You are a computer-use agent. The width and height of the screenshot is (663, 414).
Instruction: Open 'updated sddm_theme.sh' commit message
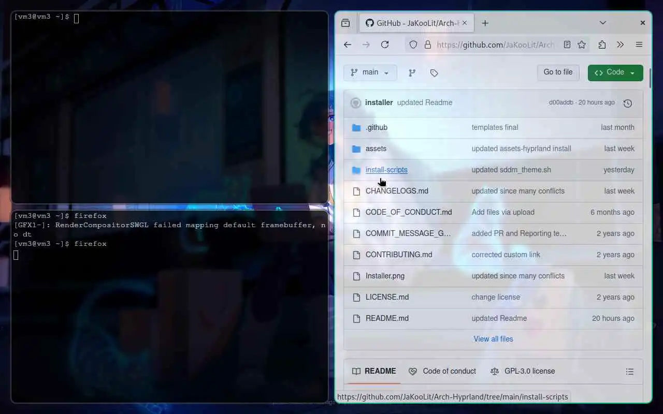pyautogui.click(x=511, y=170)
